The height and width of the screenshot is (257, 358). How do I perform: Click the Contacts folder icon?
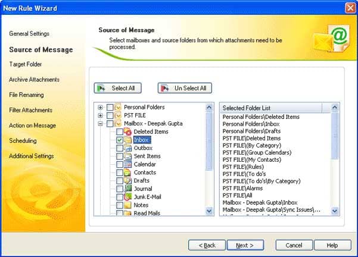pyautogui.click(x=128, y=173)
